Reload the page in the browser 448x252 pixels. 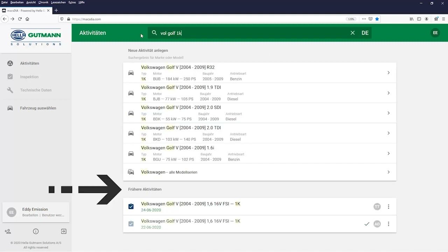pos(20,19)
